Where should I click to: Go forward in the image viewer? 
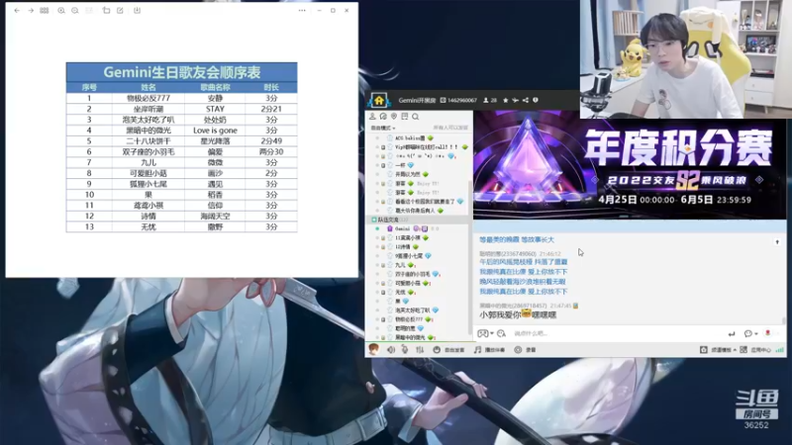31,11
